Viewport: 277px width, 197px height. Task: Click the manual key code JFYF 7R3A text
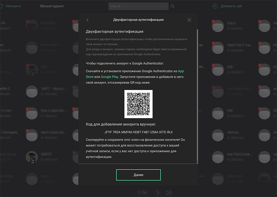[x=138, y=132]
